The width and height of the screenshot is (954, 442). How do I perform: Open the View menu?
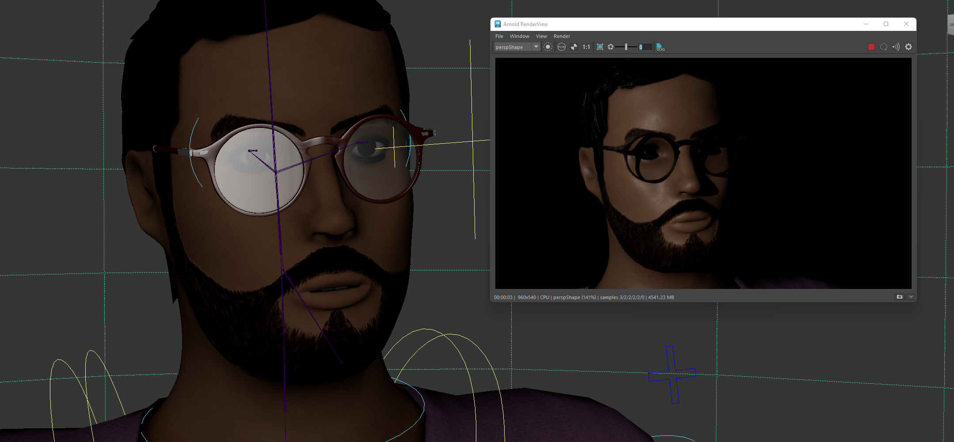click(x=541, y=36)
